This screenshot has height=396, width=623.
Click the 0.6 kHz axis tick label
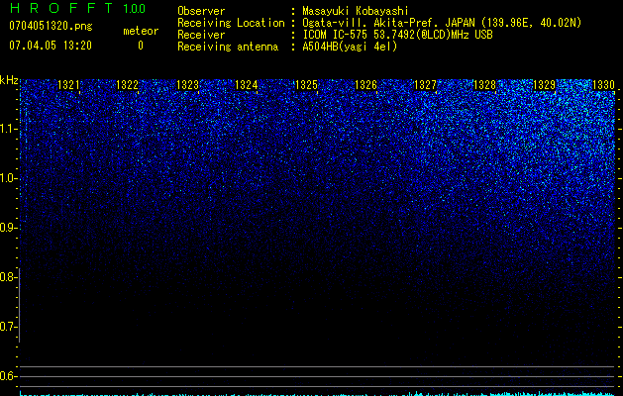click(x=8, y=376)
